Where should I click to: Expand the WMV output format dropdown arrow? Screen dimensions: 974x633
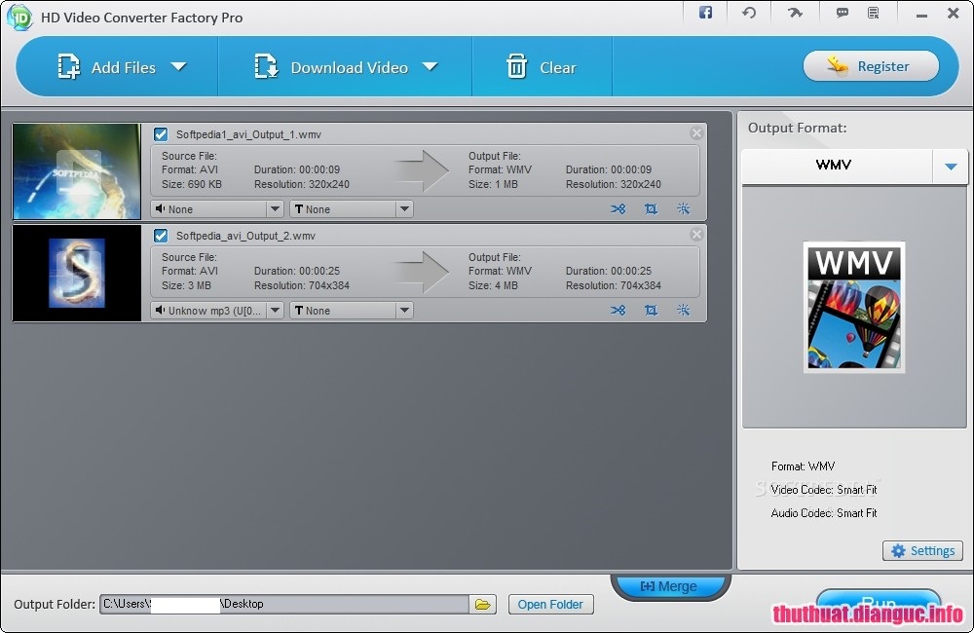[951, 166]
